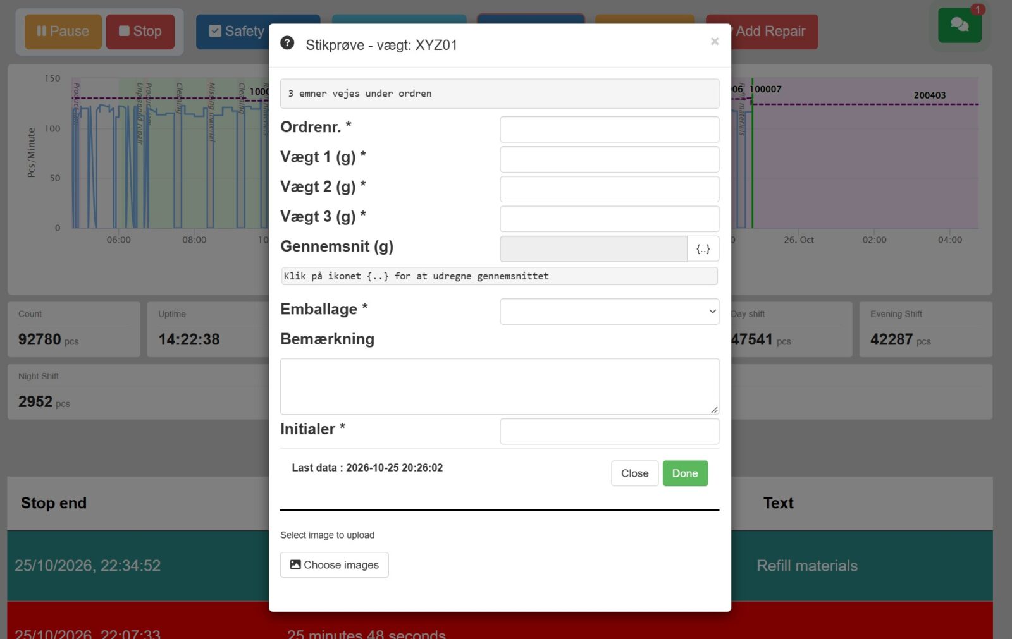Open the Emballage dropdown

coord(609,312)
